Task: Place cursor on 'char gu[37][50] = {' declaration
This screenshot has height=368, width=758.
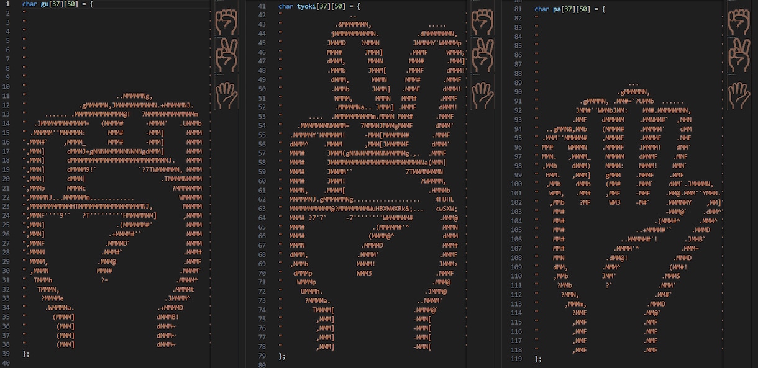Action: tap(58, 4)
